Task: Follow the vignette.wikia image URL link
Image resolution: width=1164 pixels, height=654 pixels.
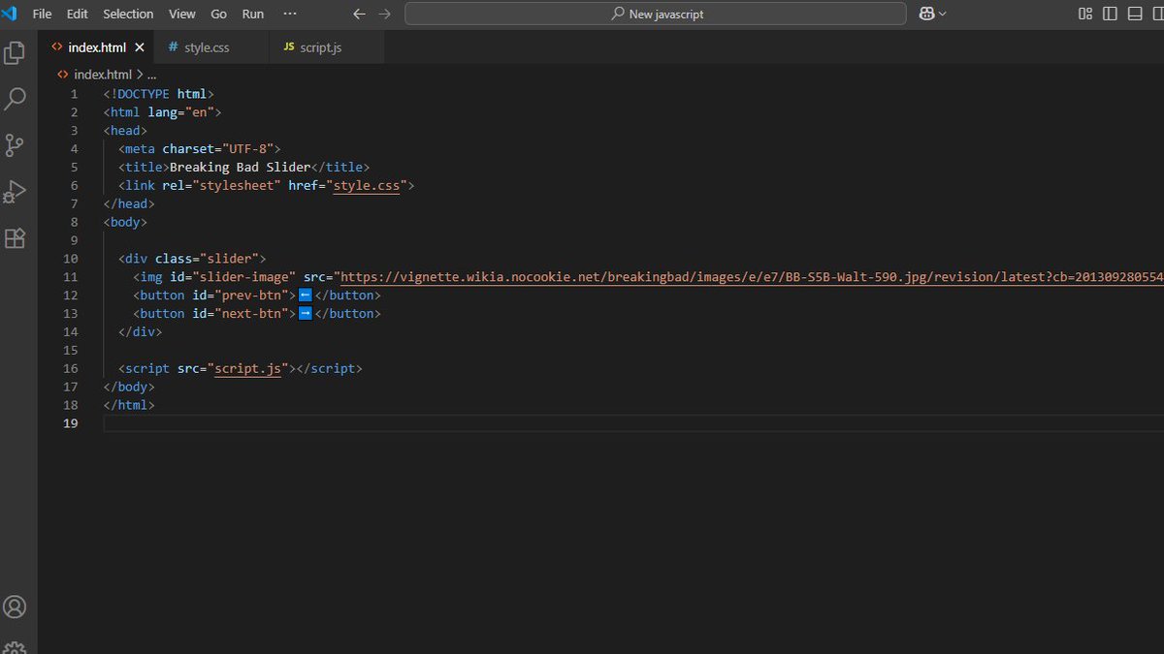Action: 752,277
